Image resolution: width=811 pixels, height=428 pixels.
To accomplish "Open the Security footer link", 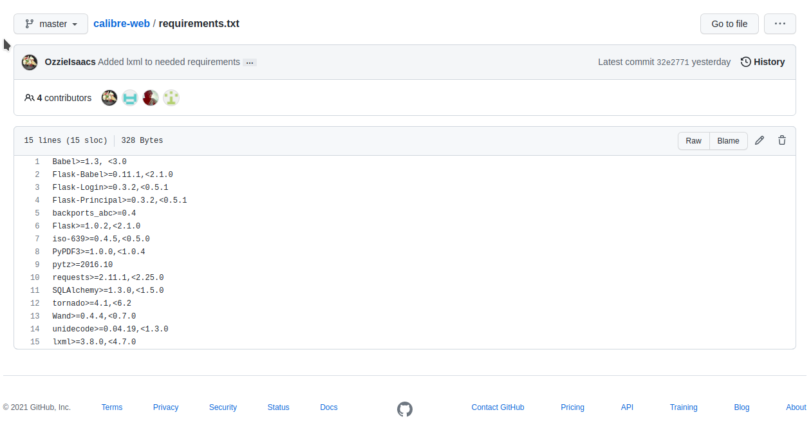I will [223, 407].
